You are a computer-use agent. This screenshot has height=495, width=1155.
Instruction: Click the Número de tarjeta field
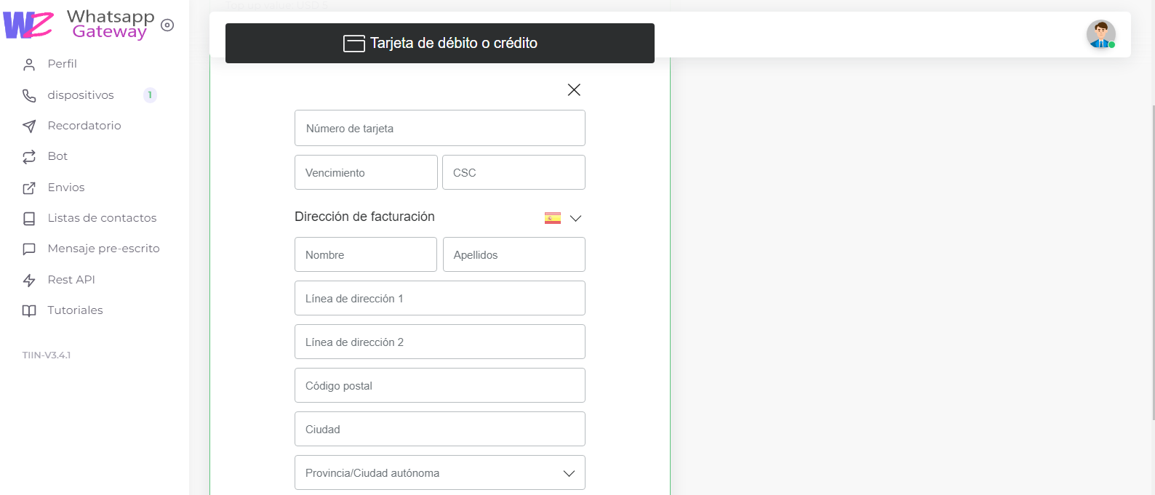(x=439, y=129)
